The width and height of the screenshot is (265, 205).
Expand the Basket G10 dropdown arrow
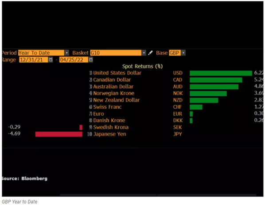144,53
